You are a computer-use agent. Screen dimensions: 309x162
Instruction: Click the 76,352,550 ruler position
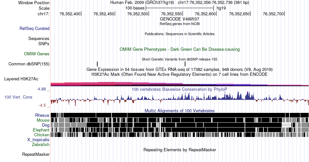click(x=171, y=14)
